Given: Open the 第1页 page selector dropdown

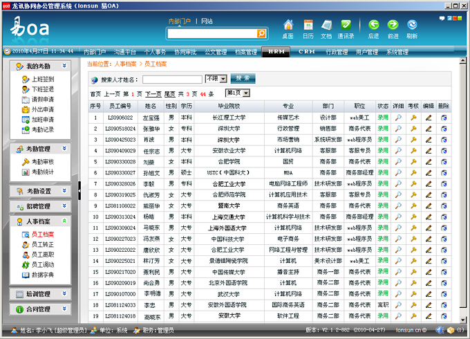Looking at the screenshot, I should tap(238, 93).
